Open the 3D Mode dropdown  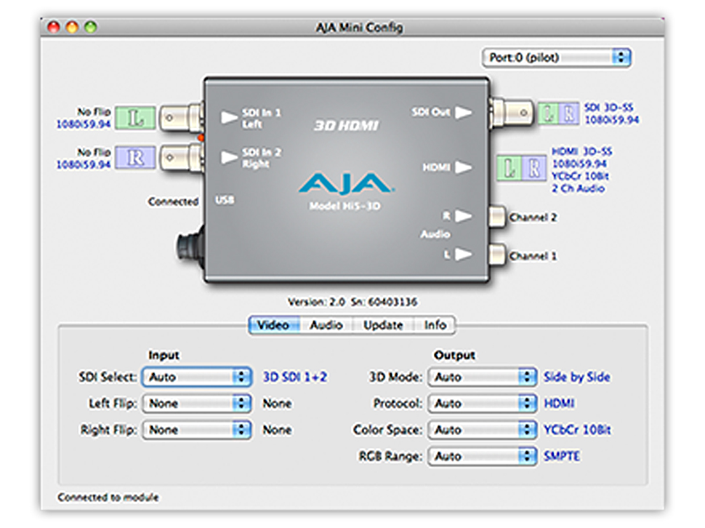[483, 377]
